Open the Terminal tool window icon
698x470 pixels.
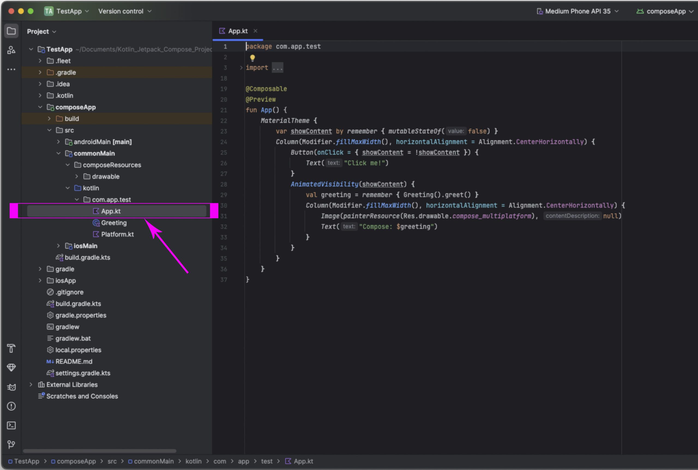coord(11,425)
